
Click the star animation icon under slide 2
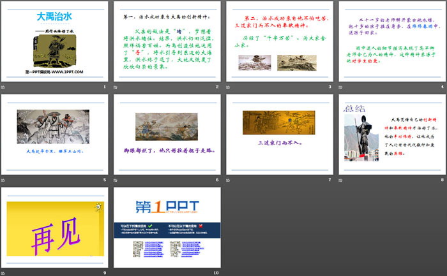[116, 87]
